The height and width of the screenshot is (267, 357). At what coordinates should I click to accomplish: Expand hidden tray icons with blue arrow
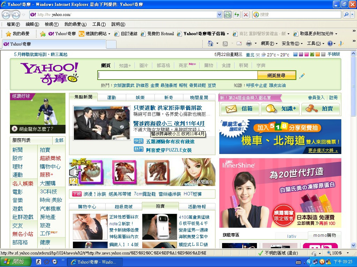[309, 262]
